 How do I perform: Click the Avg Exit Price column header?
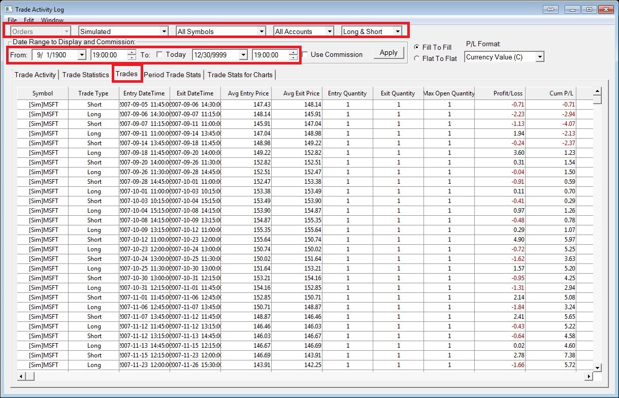click(297, 93)
